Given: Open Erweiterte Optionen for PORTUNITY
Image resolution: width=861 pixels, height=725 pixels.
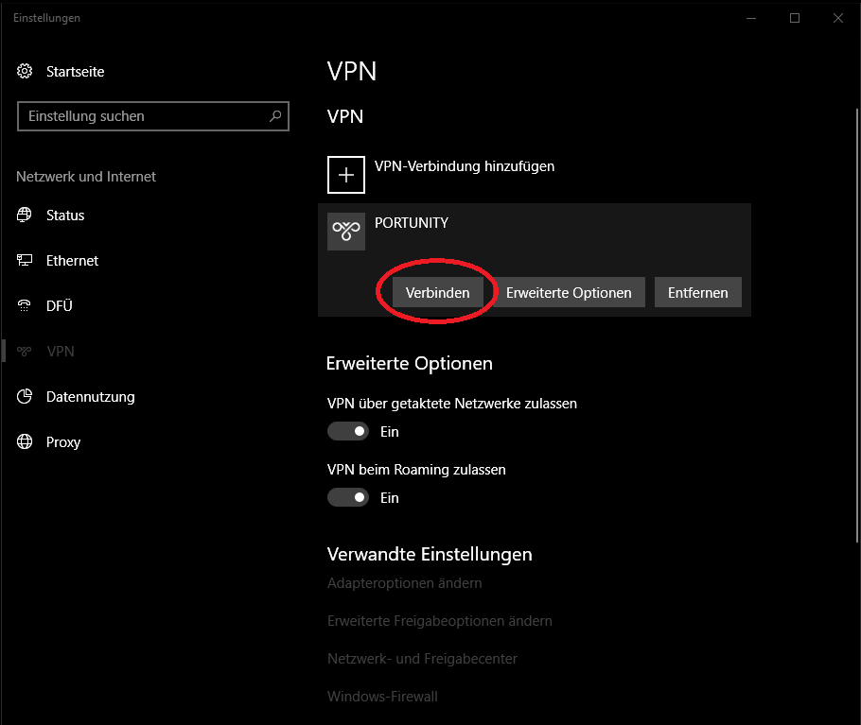Looking at the screenshot, I should coord(569,293).
